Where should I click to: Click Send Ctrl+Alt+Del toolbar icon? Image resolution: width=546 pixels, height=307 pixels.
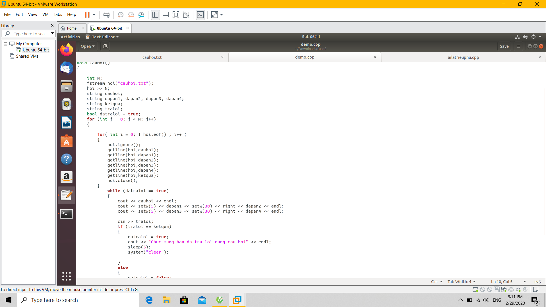(x=106, y=14)
